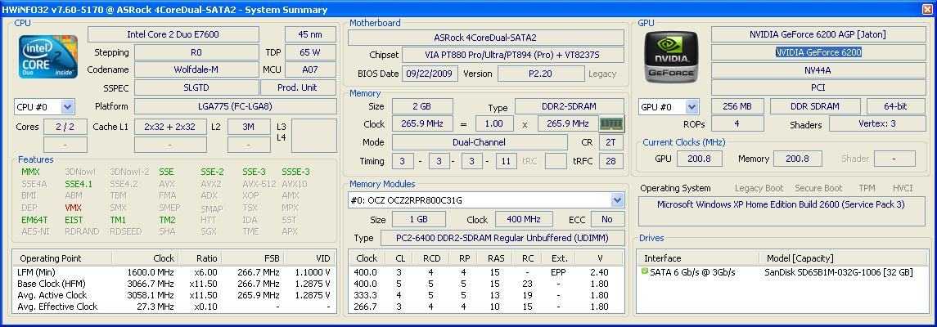The height and width of the screenshot is (327, 937).
Task: Click the EIST feature label
Action: (74, 220)
